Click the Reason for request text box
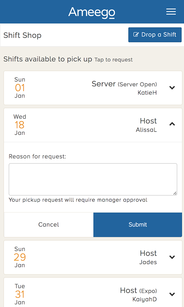 (x=93, y=179)
